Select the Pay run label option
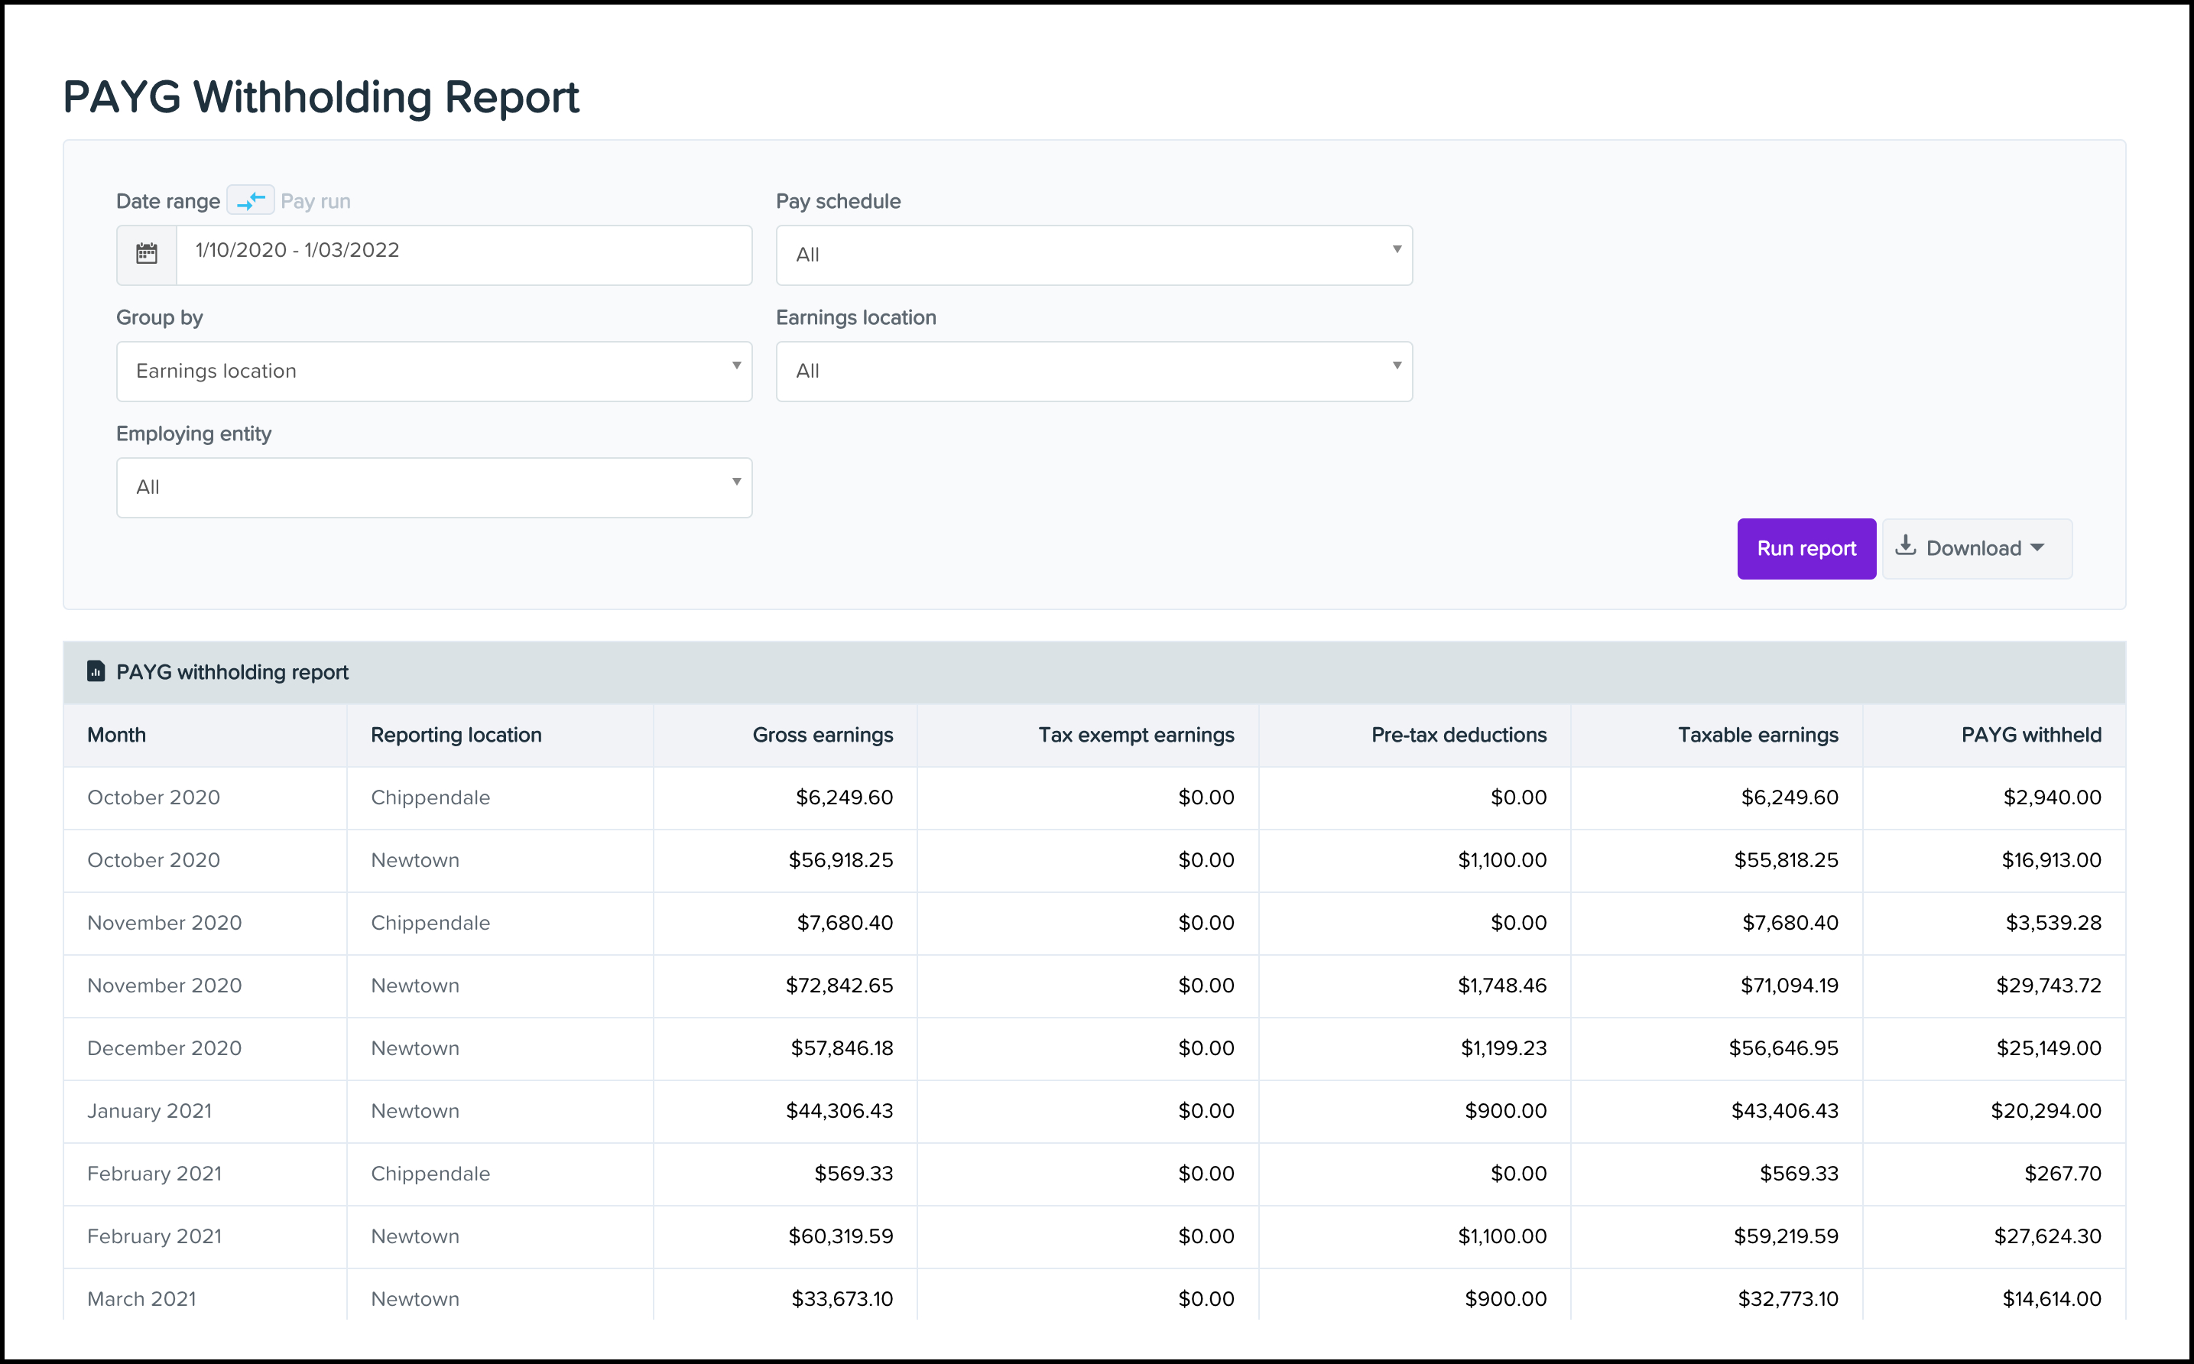Image resolution: width=2194 pixels, height=1364 pixels. point(316,201)
